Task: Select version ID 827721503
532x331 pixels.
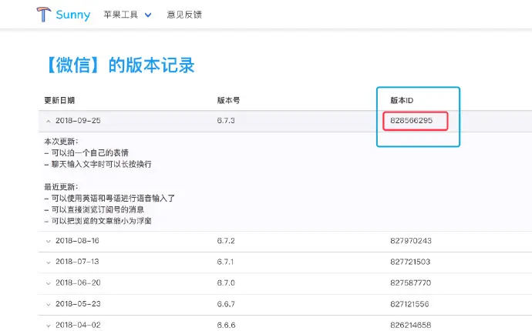Action: coord(410,262)
